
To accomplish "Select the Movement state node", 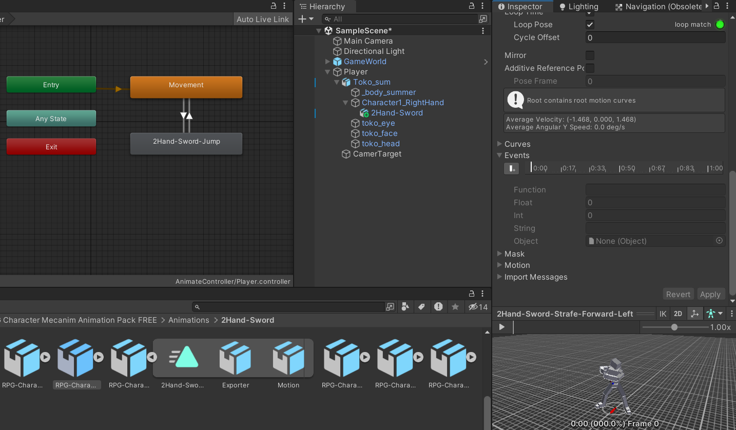I will 186,87.
